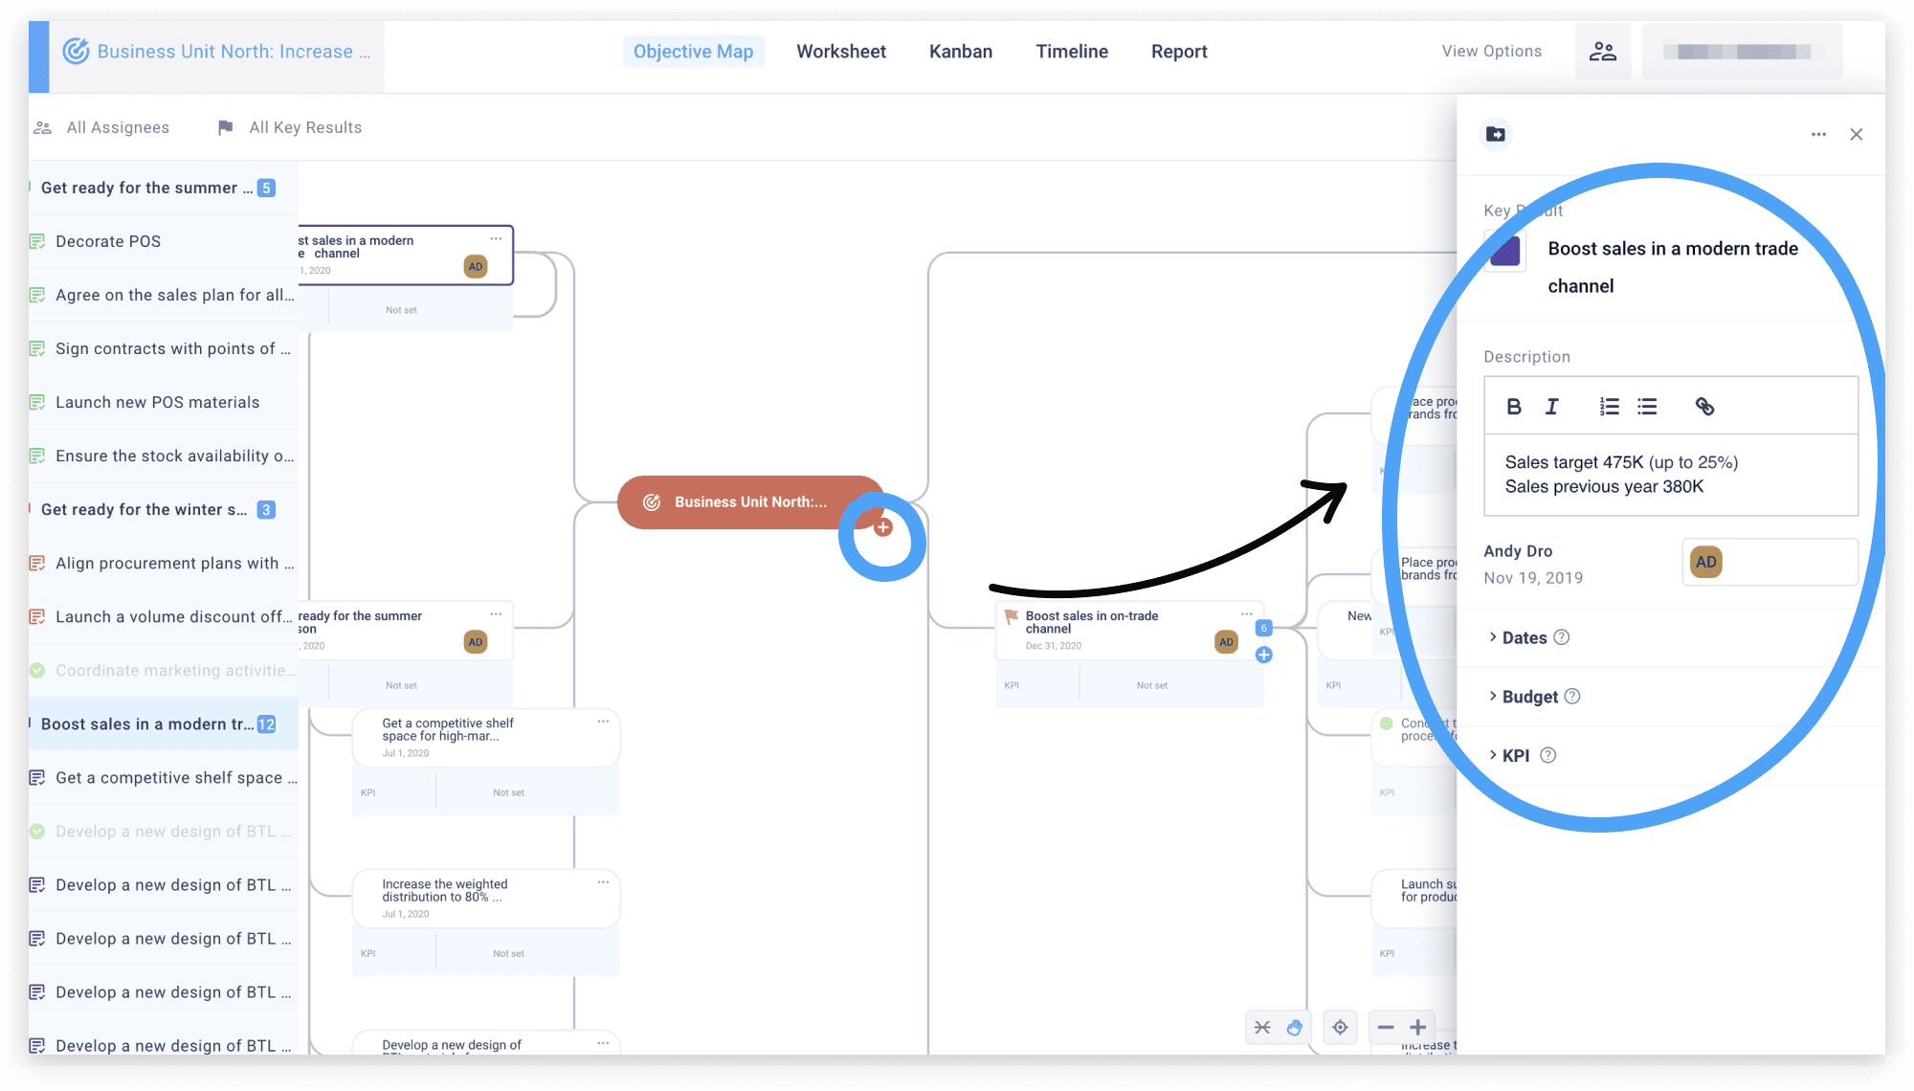The image size is (1914, 1091).
Task: Close the key result side panel
Action: 1857,134
